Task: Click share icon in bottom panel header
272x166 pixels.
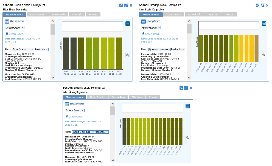Action: coord(181,88)
